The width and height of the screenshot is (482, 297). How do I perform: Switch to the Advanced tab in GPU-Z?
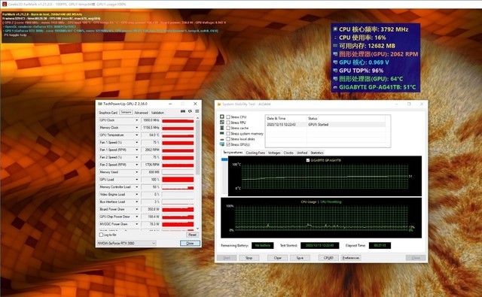tap(141, 113)
